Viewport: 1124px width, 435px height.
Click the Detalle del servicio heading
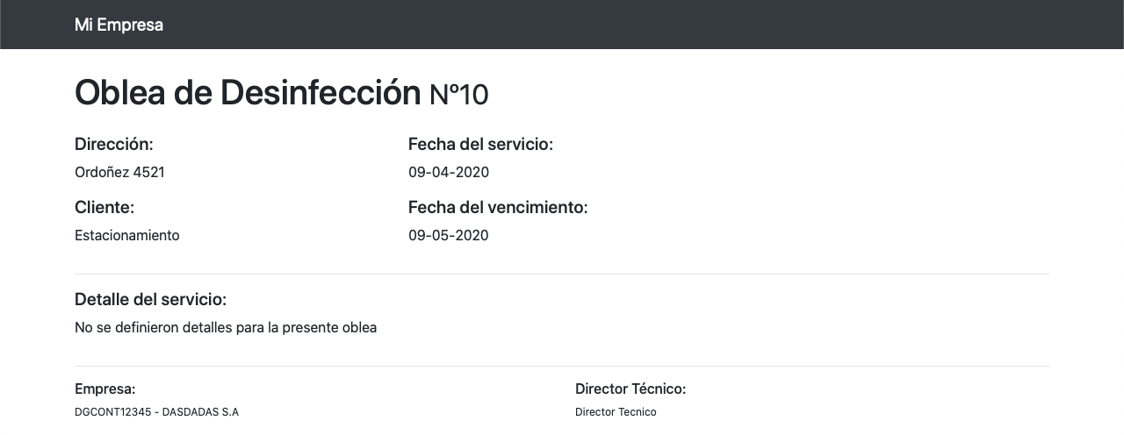coord(150,299)
